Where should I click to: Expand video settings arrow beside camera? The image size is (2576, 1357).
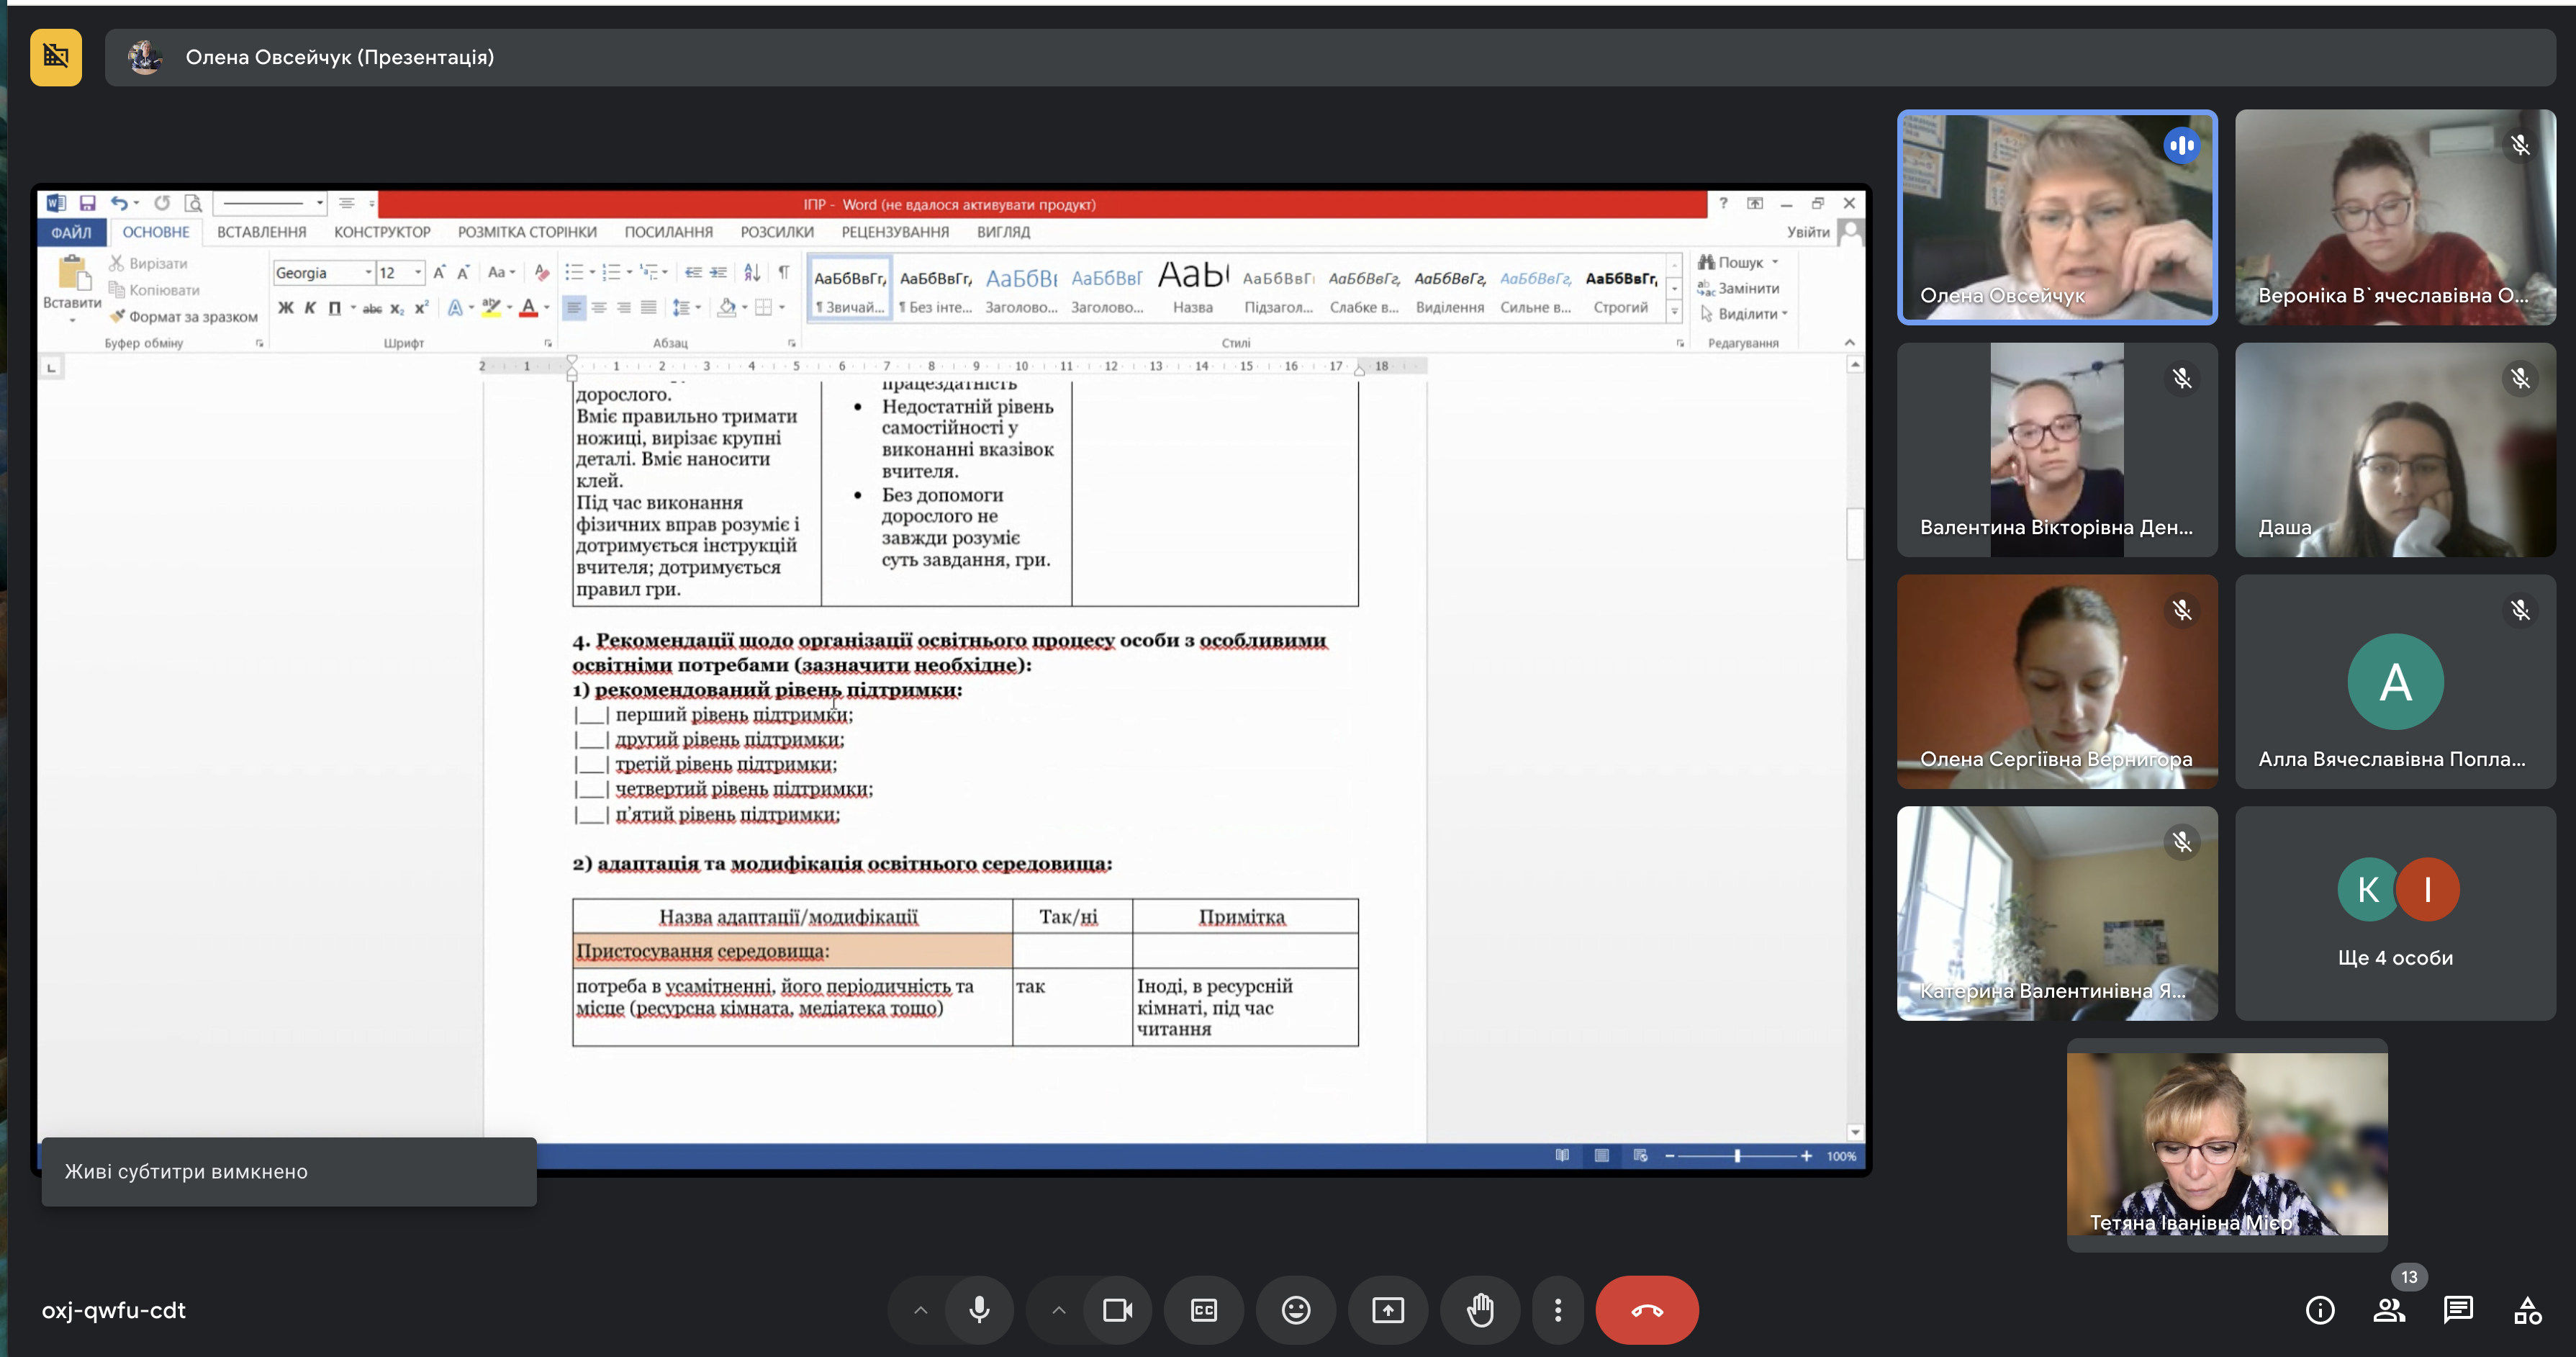click(1059, 1310)
